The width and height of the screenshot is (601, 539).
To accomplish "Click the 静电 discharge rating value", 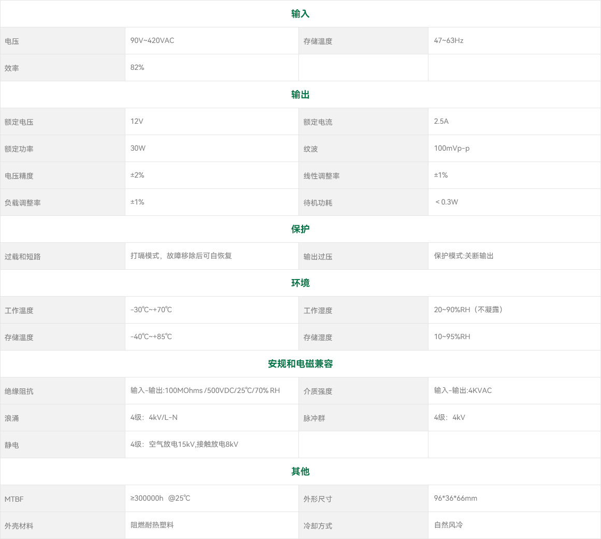I will [184, 444].
